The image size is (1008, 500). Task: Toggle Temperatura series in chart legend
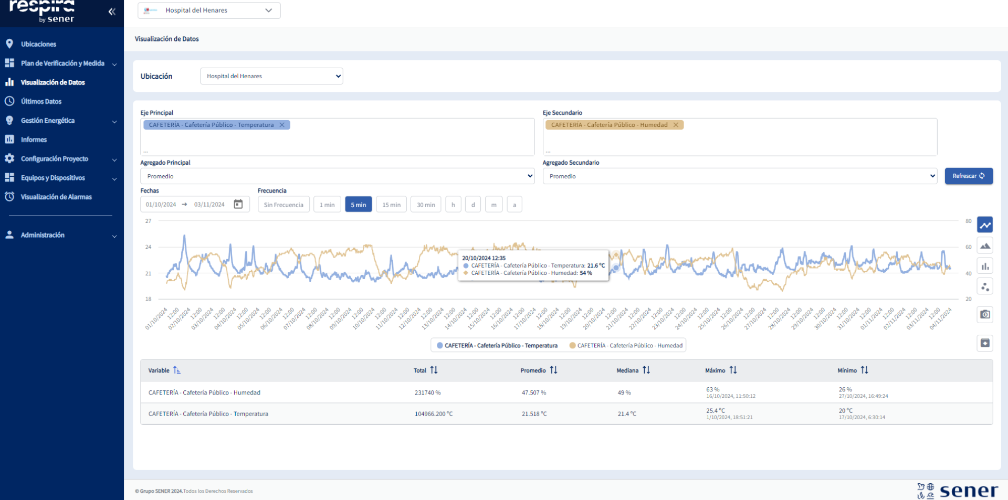click(x=497, y=346)
